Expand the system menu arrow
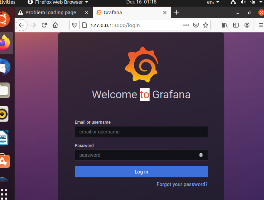 click(261, 2)
